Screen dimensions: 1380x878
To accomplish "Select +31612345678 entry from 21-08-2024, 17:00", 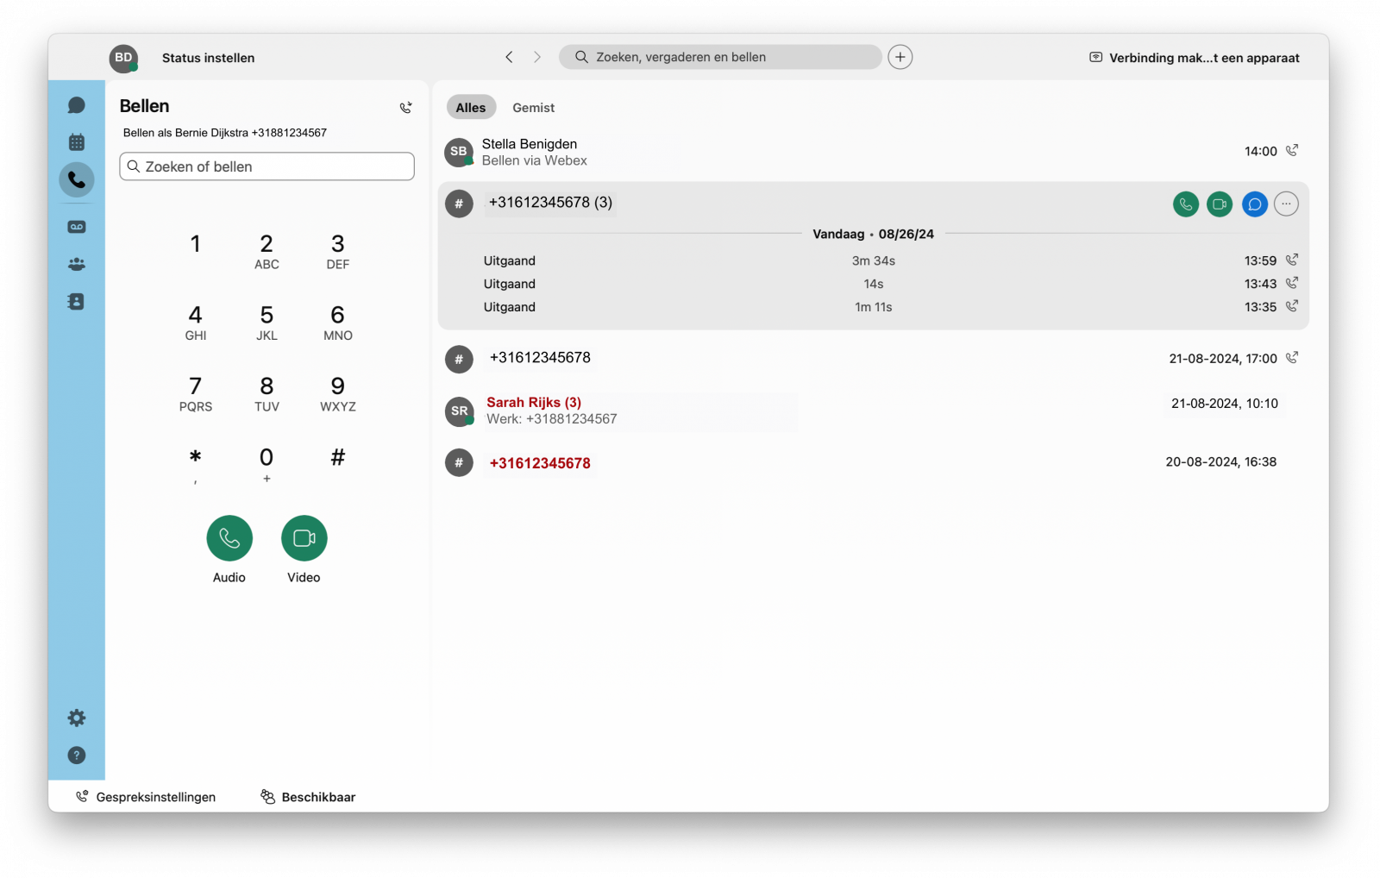I will [873, 358].
